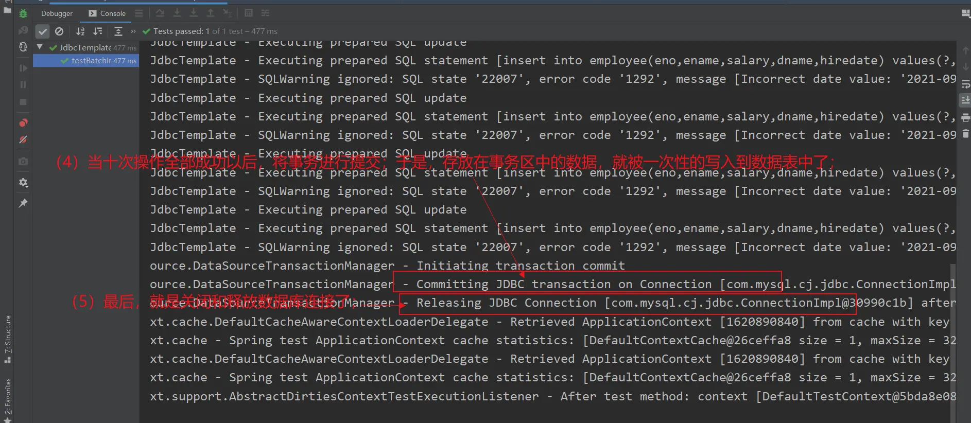Toggle console Soft-Wrap icon

point(966,84)
